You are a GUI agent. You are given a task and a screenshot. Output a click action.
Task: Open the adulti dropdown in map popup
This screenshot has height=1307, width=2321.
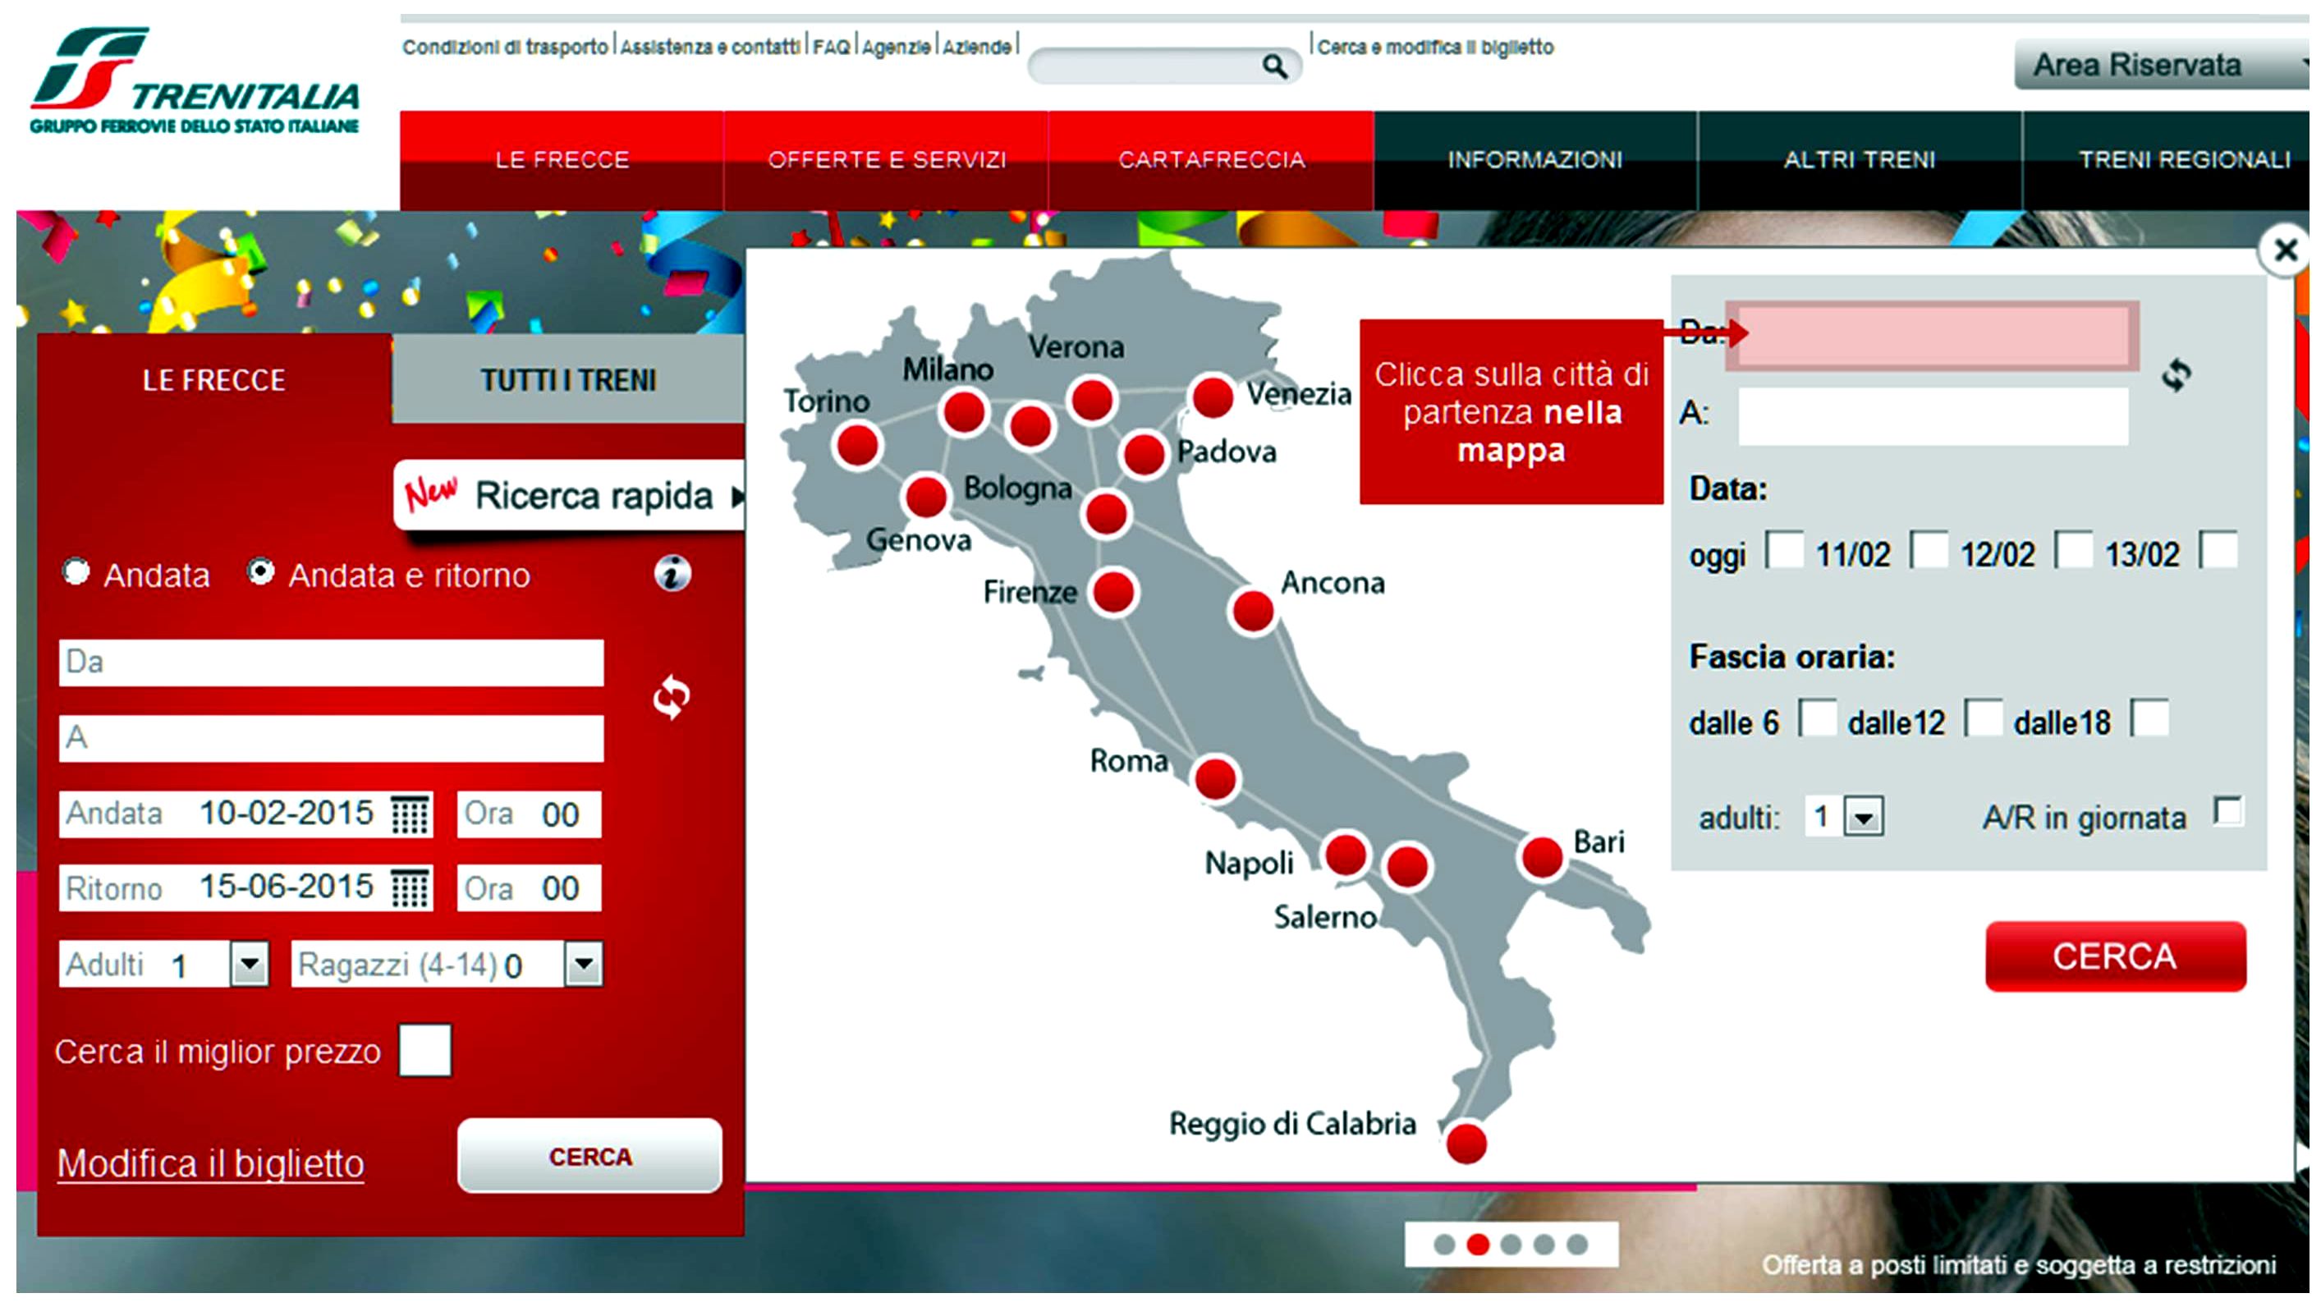pos(1864,817)
